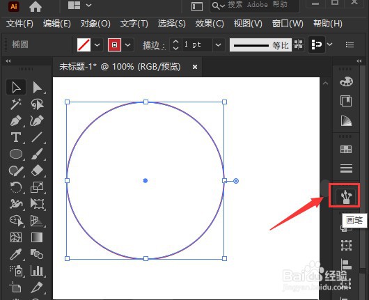This screenshot has height=300, width=369.
Task: Click the align selection icon
Action: coord(317,45)
